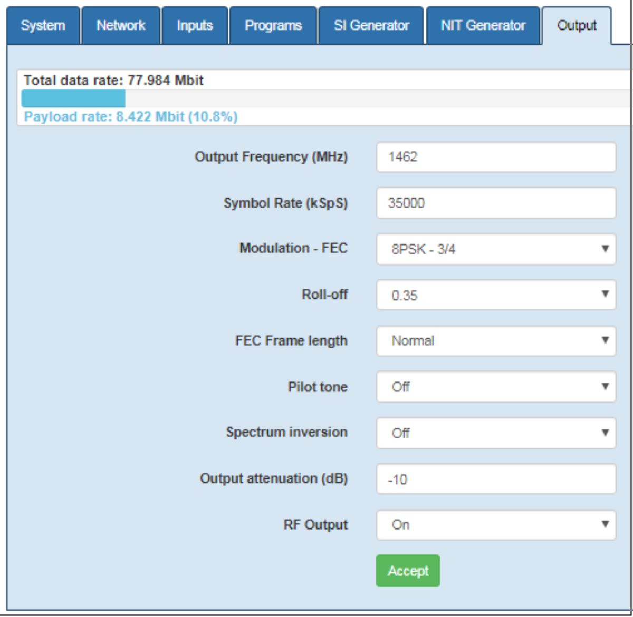Viewport: 633px width, 617px height.
Task: Click the Spectrum inversion label
Action: (286, 432)
